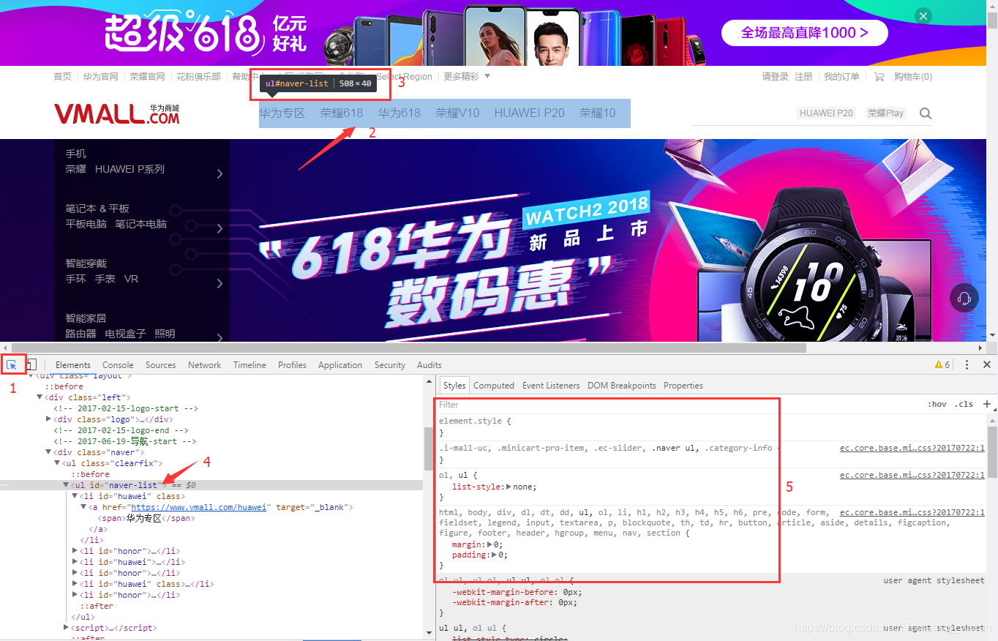Open the Timeline tab
The width and height of the screenshot is (998, 641).
click(x=249, y=365)
